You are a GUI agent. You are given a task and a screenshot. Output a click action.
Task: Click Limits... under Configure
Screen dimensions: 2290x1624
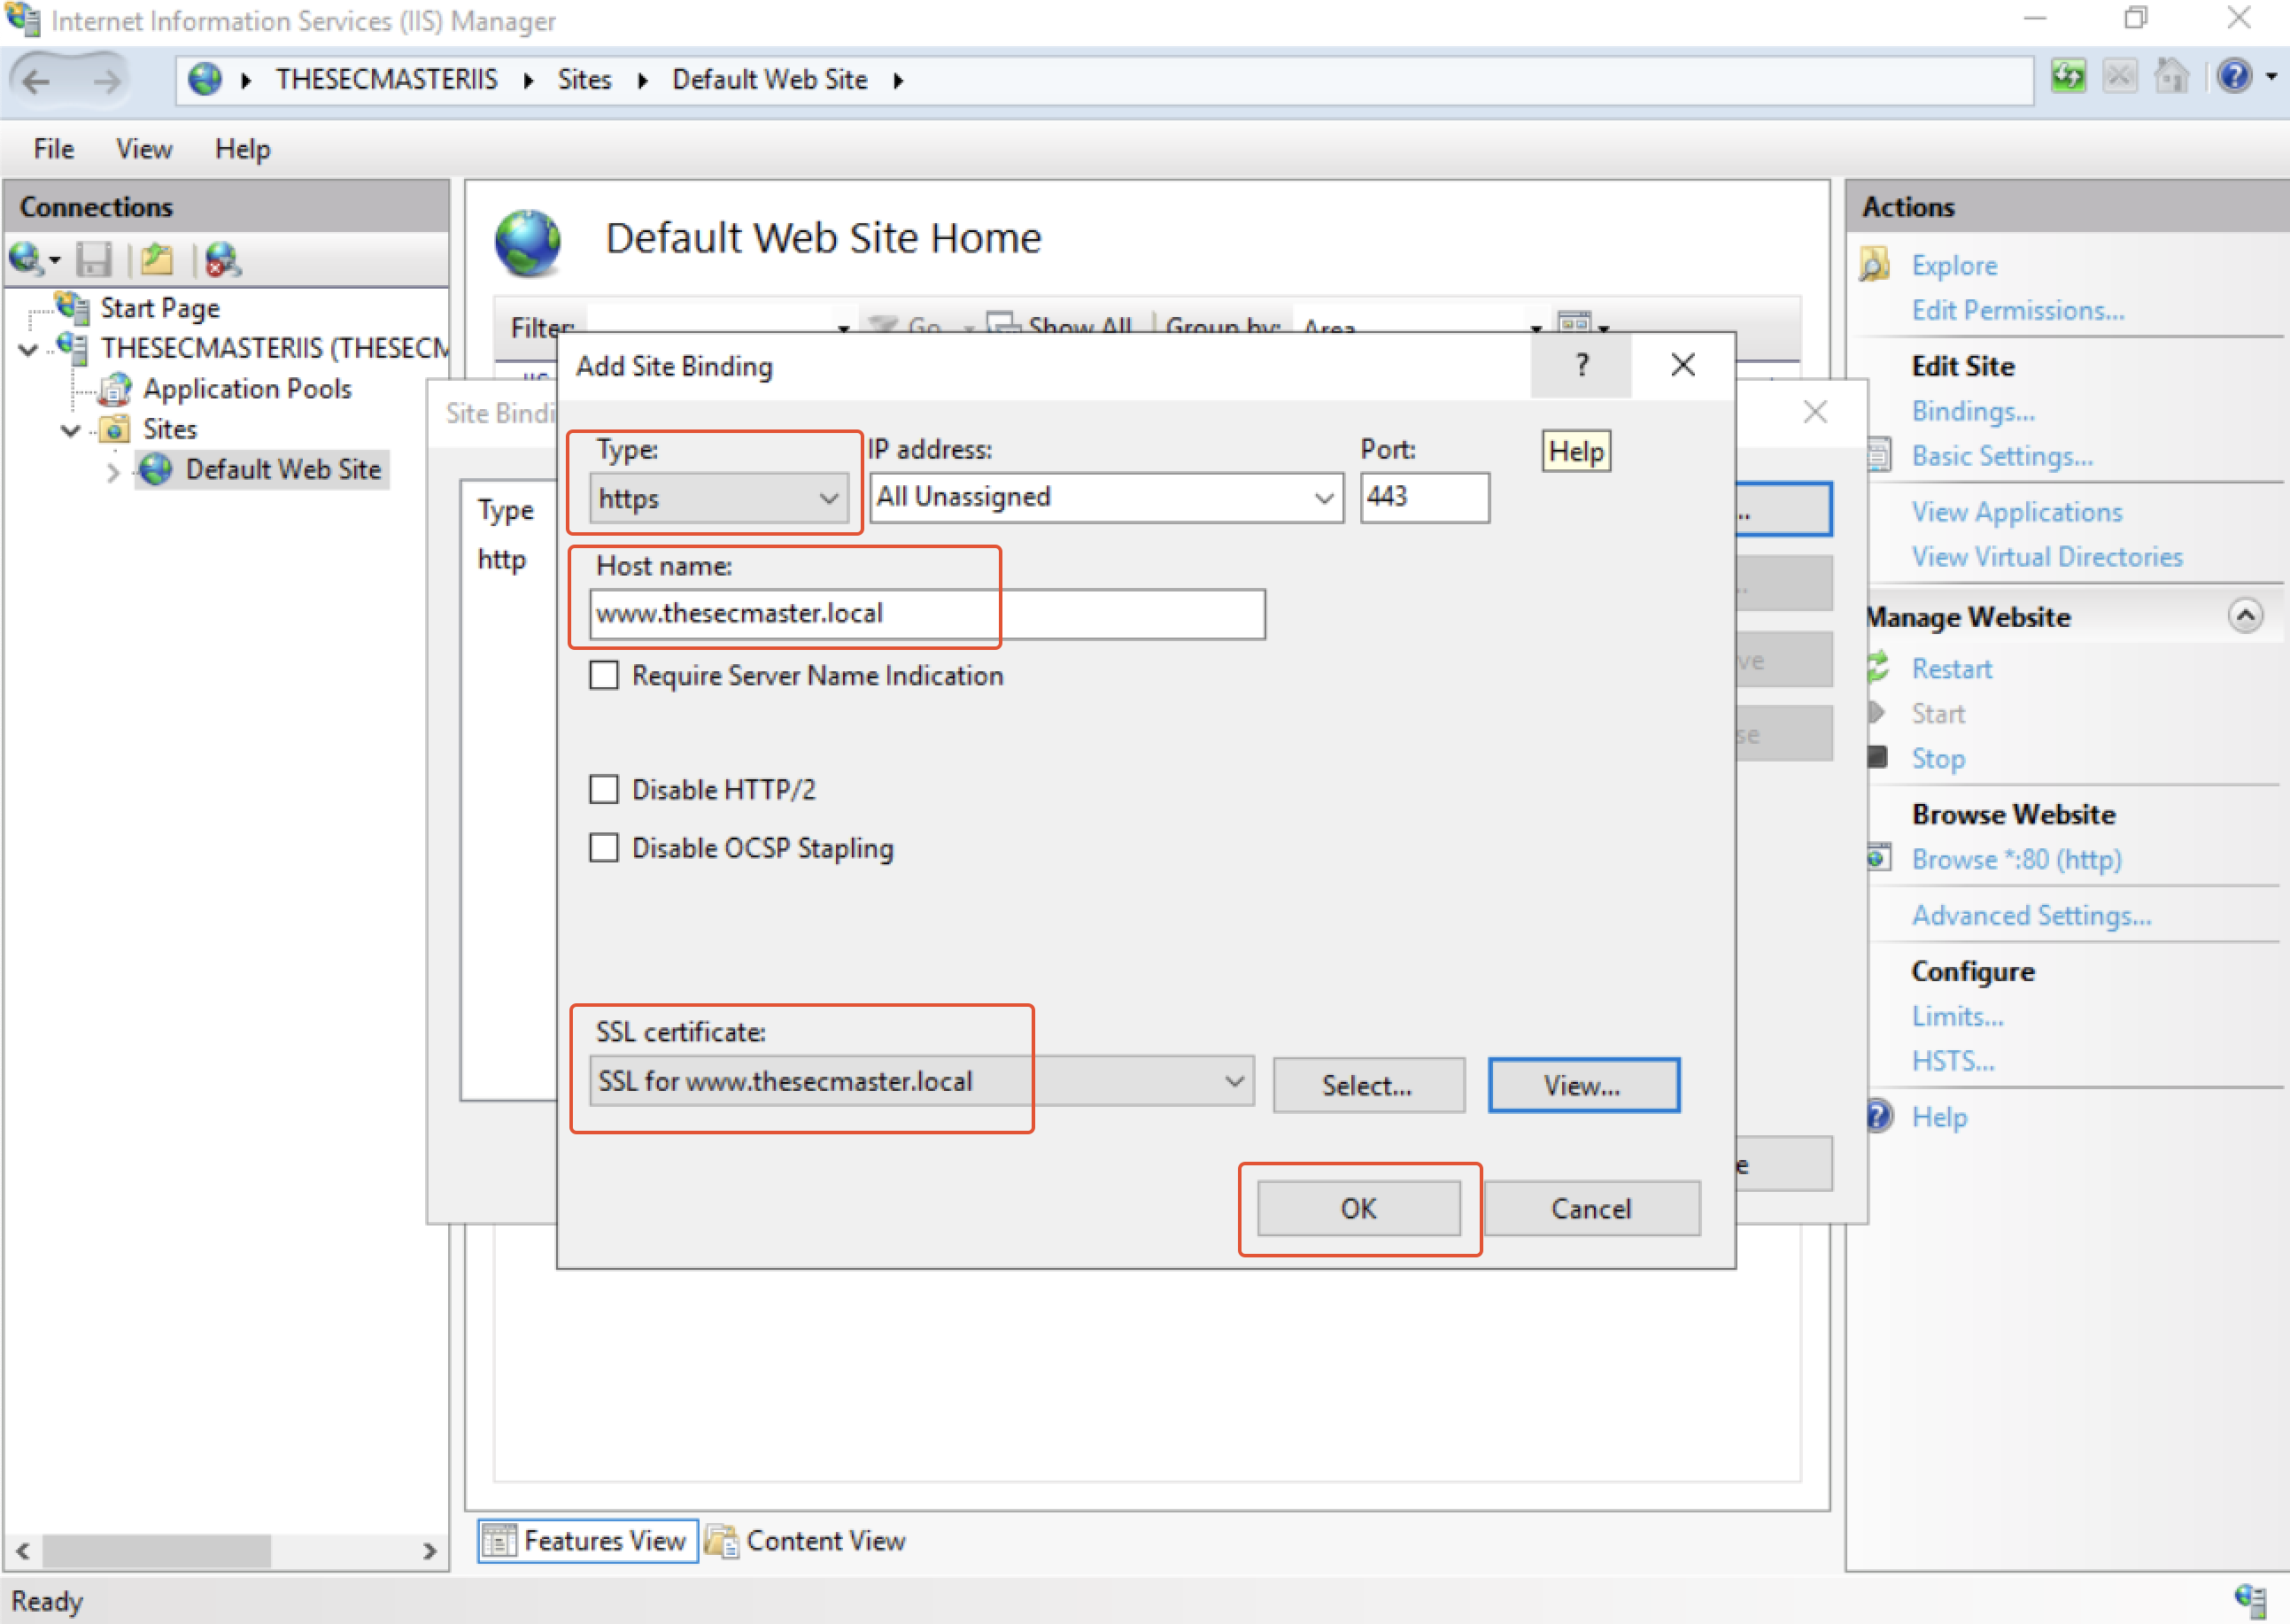1957,1017
